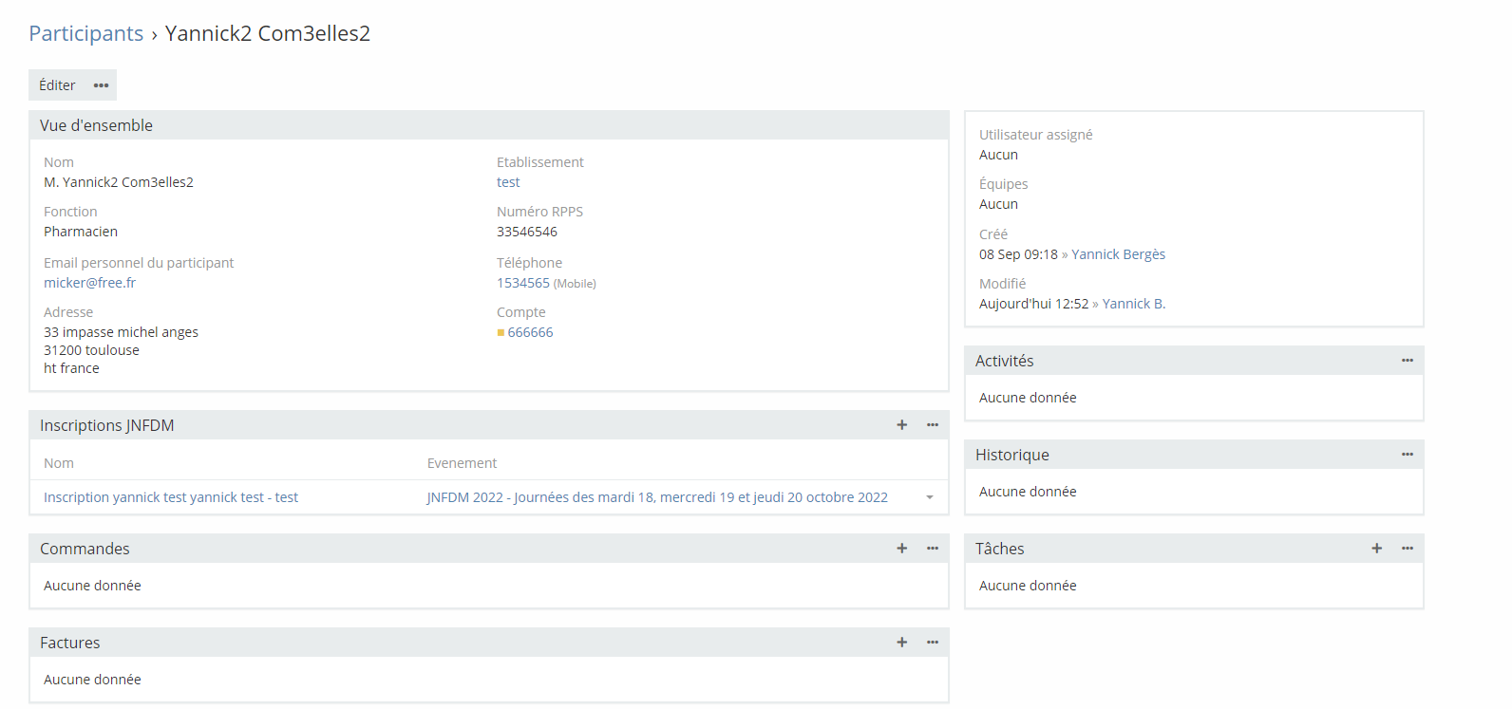Open creator Yannick Bergès user profile
The height and width of the screenshot is (709, 1512).
[x=1118, y=254]
